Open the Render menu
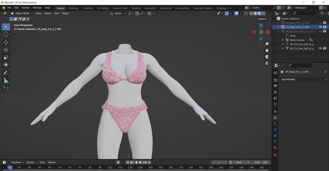Image resolution: width=329 pixels, height=171 pixels. 25,8
